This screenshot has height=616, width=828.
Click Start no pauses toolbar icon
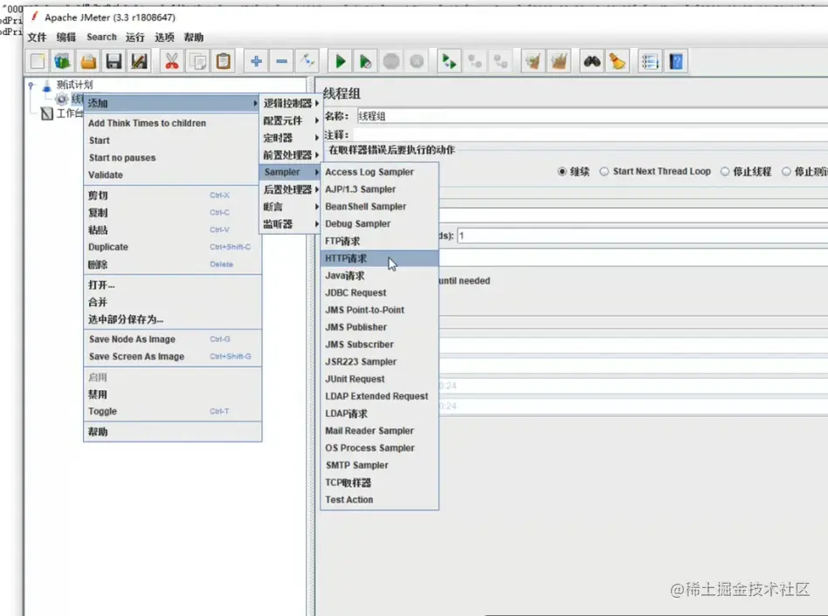[x=365, y=61]
